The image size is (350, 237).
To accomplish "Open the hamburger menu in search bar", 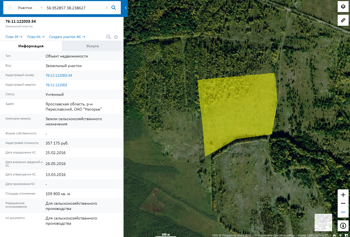I will pos(10,8).
